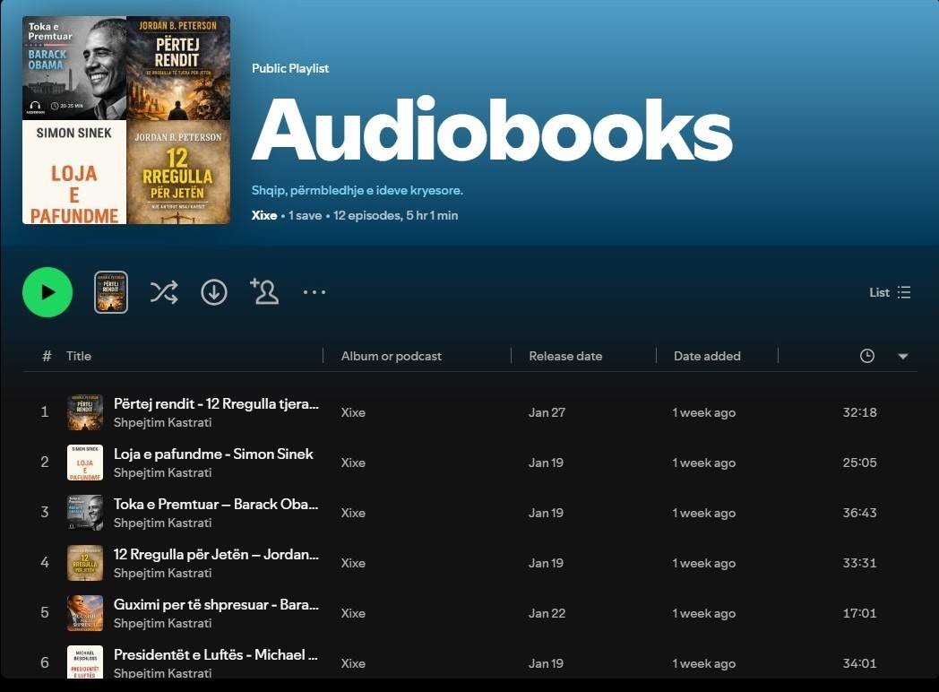Sort by Release date column
939x692 pixels.
[565, 356]
